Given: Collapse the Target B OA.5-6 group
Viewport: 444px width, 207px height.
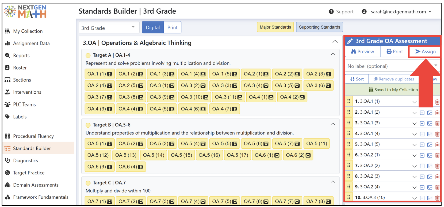Looking at the screenshot, I should 333,124.
